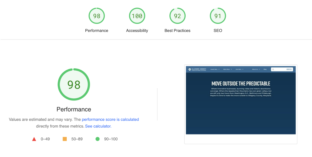Expand the Invest Here dropdown in the preview
The width and height of the screenshot is (312, 157).
click(215, 69)
